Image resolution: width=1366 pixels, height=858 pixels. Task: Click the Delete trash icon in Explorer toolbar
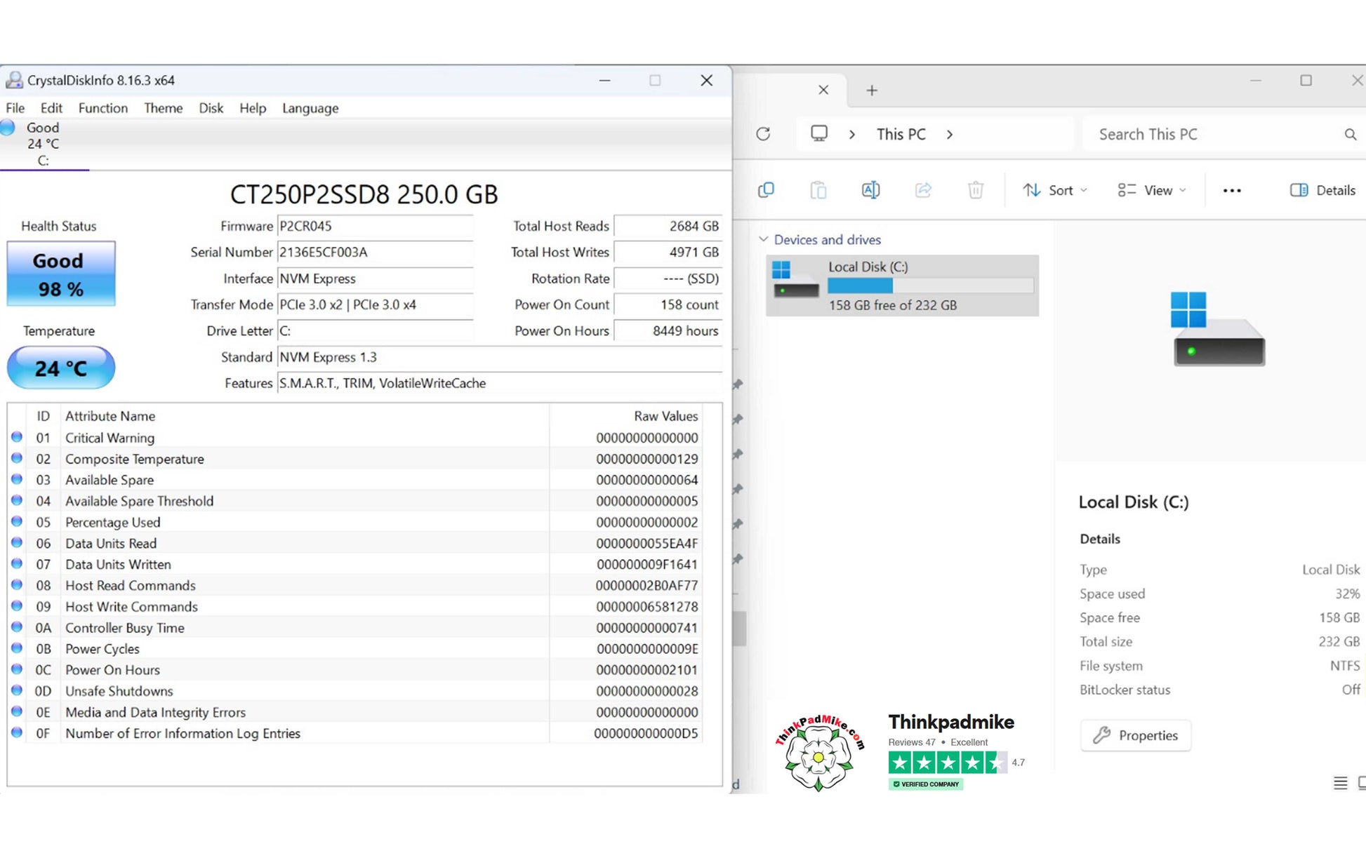pos(976,190)
